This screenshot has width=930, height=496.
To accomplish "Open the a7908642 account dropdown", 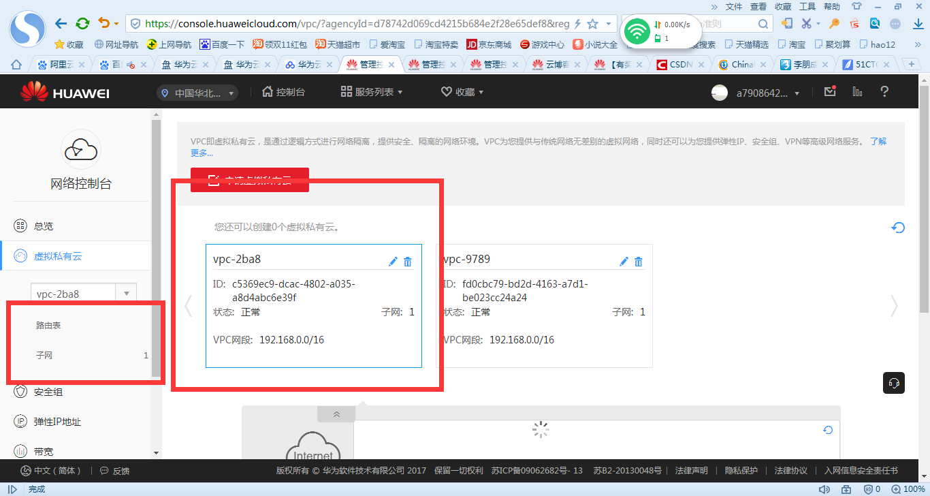I will [756, 93].
